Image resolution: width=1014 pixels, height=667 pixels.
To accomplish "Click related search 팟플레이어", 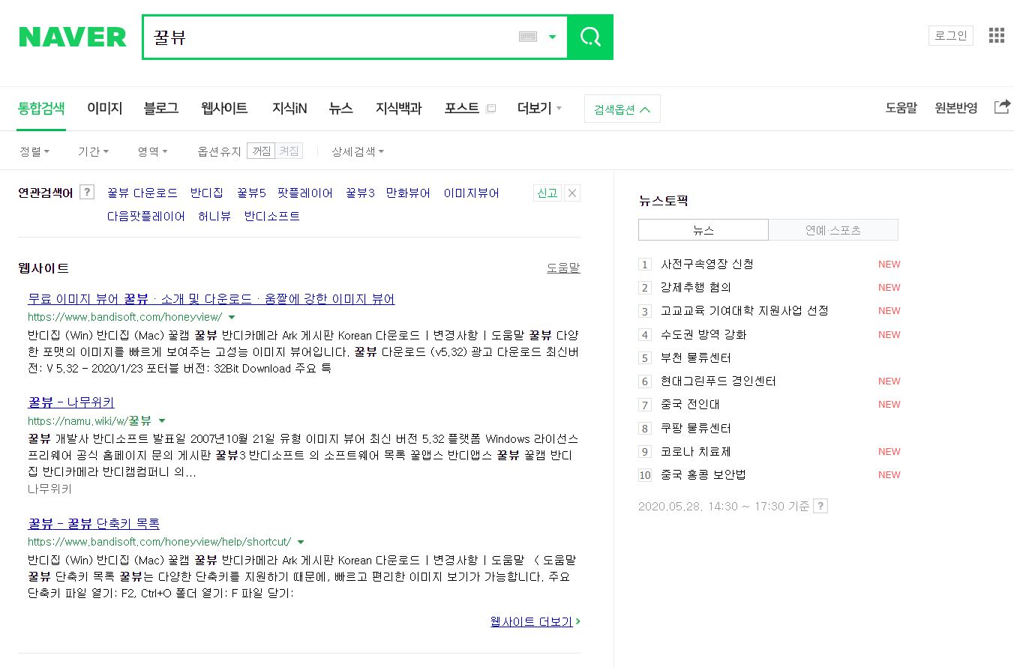I will point(305,193).
